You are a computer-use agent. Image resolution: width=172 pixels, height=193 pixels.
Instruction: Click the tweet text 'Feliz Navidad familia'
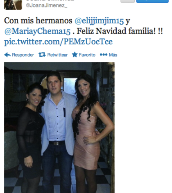point(116,31)
